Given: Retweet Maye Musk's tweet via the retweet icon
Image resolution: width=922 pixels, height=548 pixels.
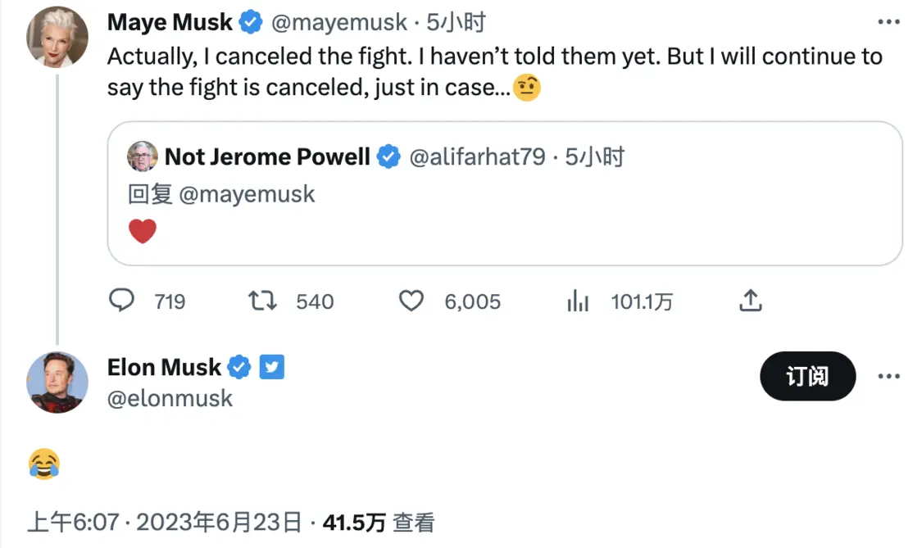Looking at the screenshot, I should coord(262,301).
